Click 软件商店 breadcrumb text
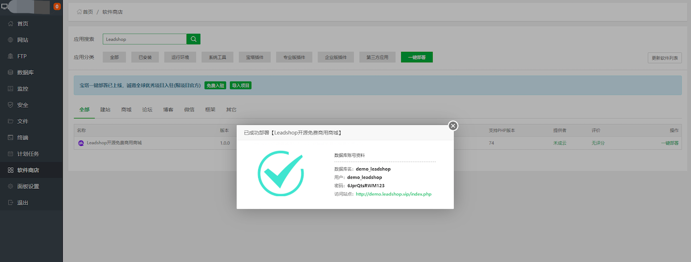This screenshot has height=262, width=691. click(113, 12)
